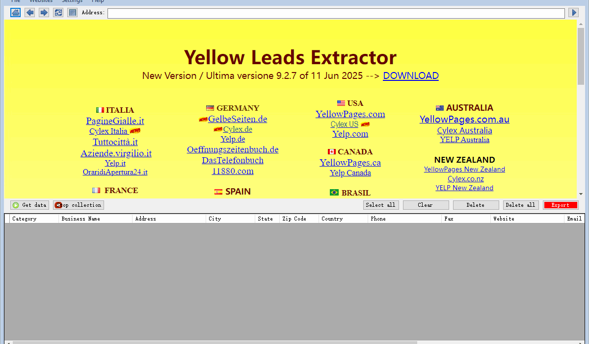Click the Select all button

coord(381,205)
